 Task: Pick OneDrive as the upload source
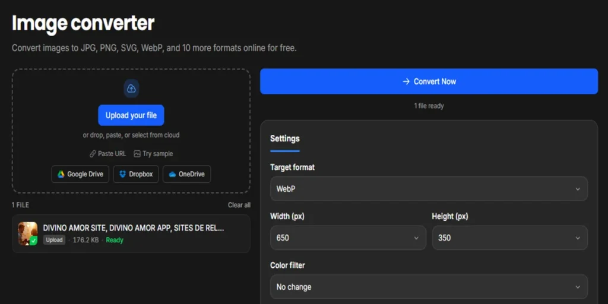coord(186,174)
